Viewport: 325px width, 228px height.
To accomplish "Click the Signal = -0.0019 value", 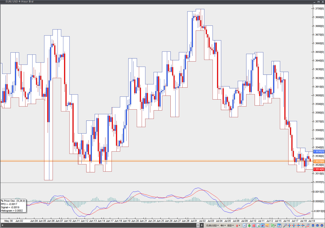I will pyautogui.click(x=10, y=207).
